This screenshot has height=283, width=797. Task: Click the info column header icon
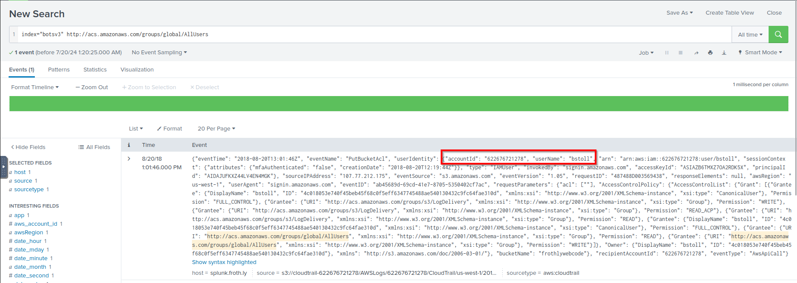pos(129,145)
